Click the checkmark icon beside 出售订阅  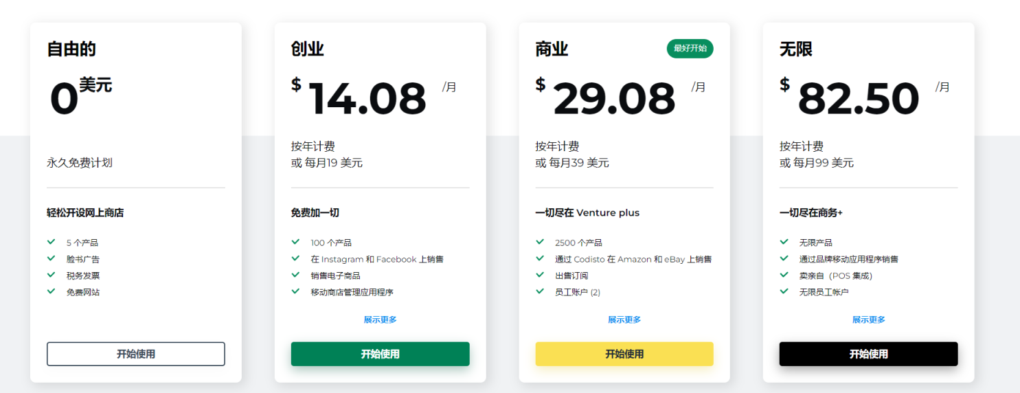(x=540, y=275)
